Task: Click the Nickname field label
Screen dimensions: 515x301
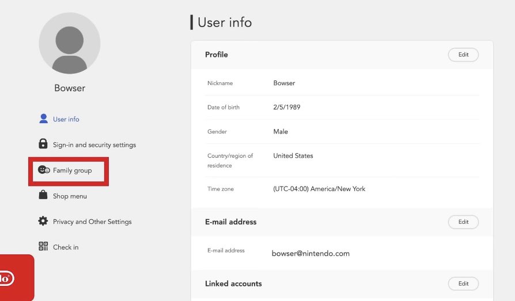Action: click(x=220, y=83)
